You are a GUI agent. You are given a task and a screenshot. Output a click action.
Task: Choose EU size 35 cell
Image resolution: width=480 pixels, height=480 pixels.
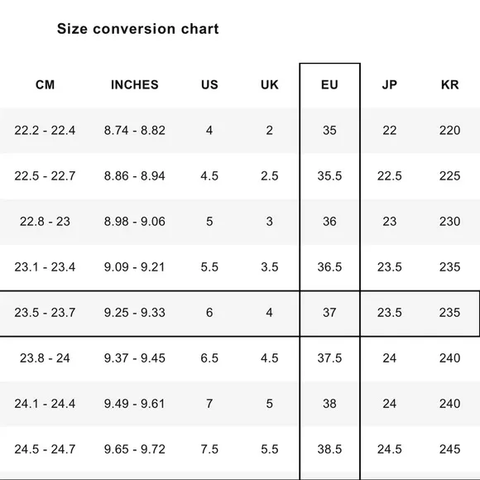pyautogui.click(x=329, y=131)
